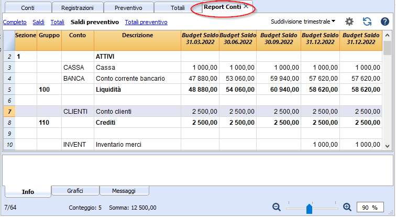Screen dimensions: 396x217
Task: Select the Saldi preventivo view
Action: coord(95,22)
